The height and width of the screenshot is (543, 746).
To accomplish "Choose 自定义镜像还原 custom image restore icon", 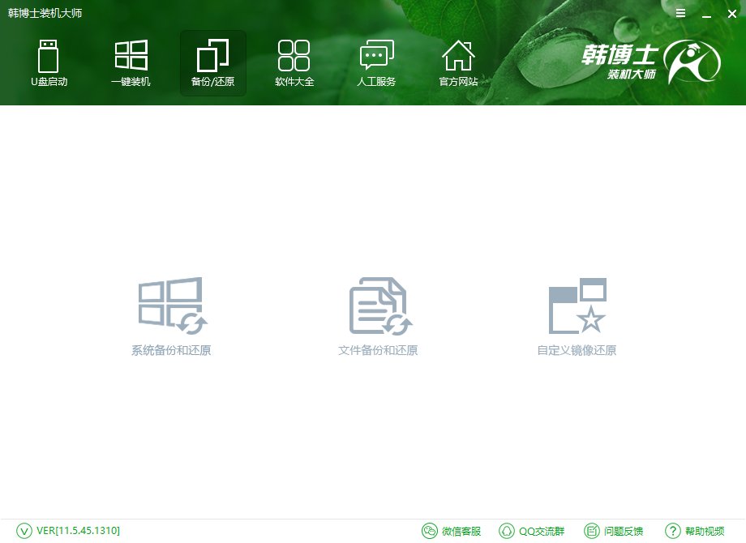I will 577,306.
